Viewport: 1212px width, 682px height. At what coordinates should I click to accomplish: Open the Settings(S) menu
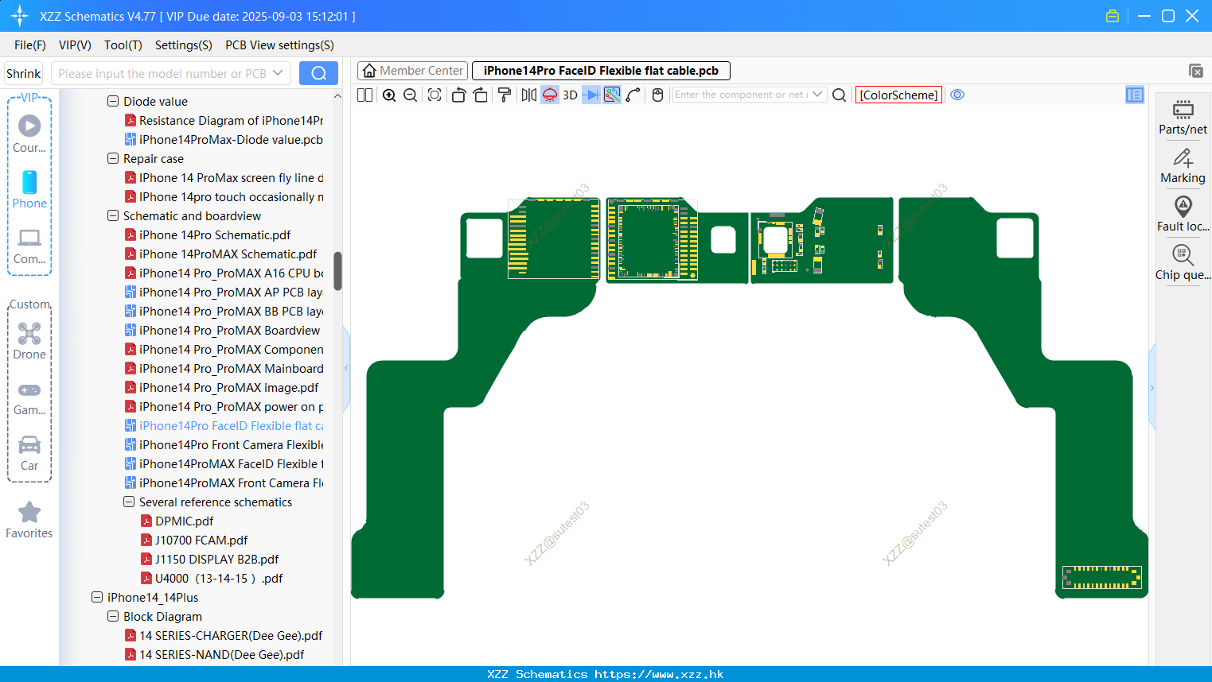point(184,45)
